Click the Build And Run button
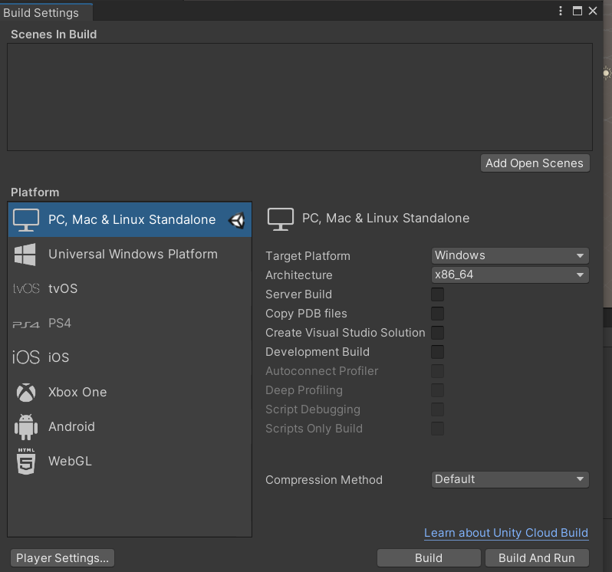 coord(537,558)
